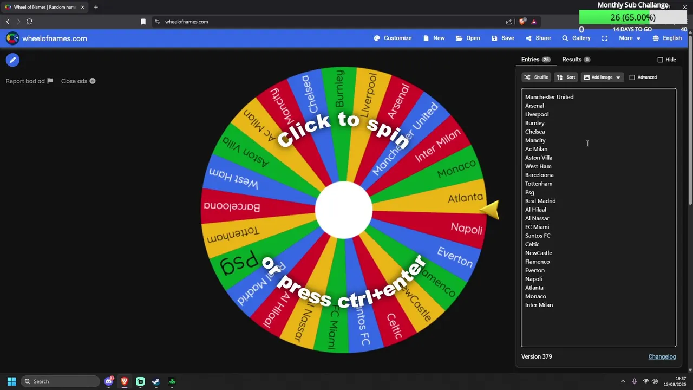
Task: Tick the Hide checkbox
Action: [x=660, y=60]
